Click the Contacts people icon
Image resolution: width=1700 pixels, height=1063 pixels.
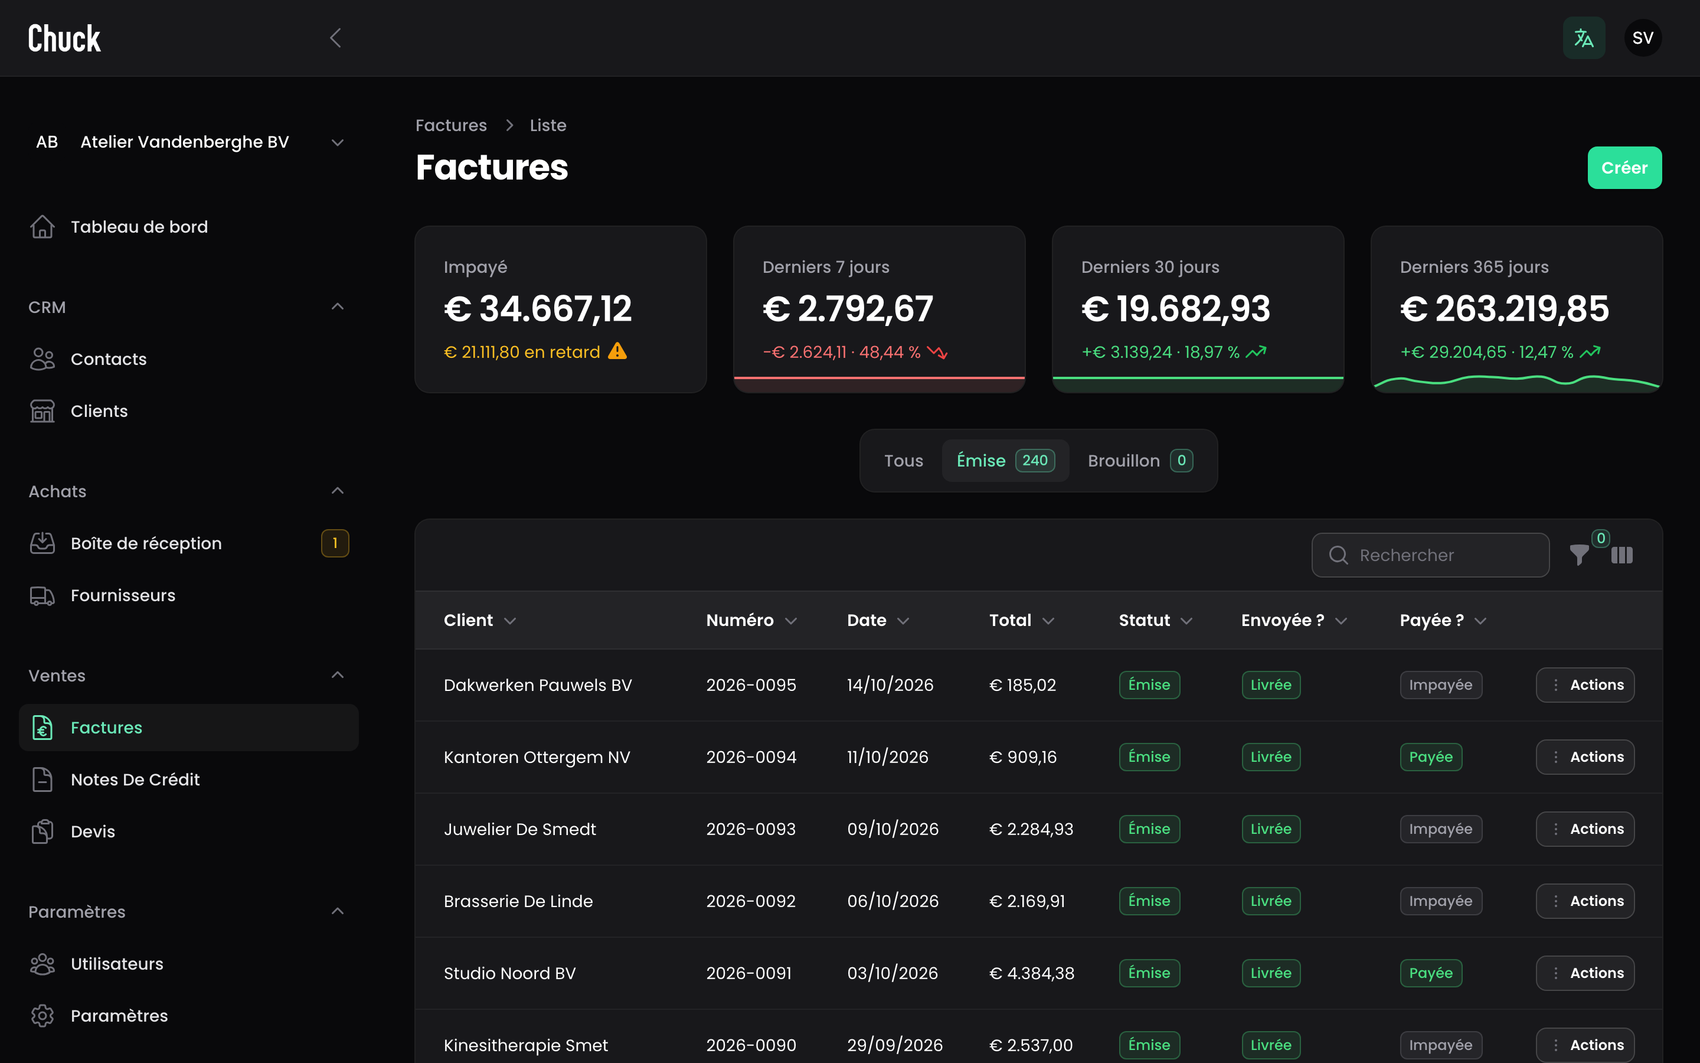pos(42,359)
